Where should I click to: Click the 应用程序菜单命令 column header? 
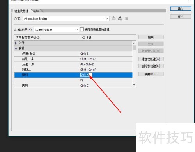click(47, 38)
